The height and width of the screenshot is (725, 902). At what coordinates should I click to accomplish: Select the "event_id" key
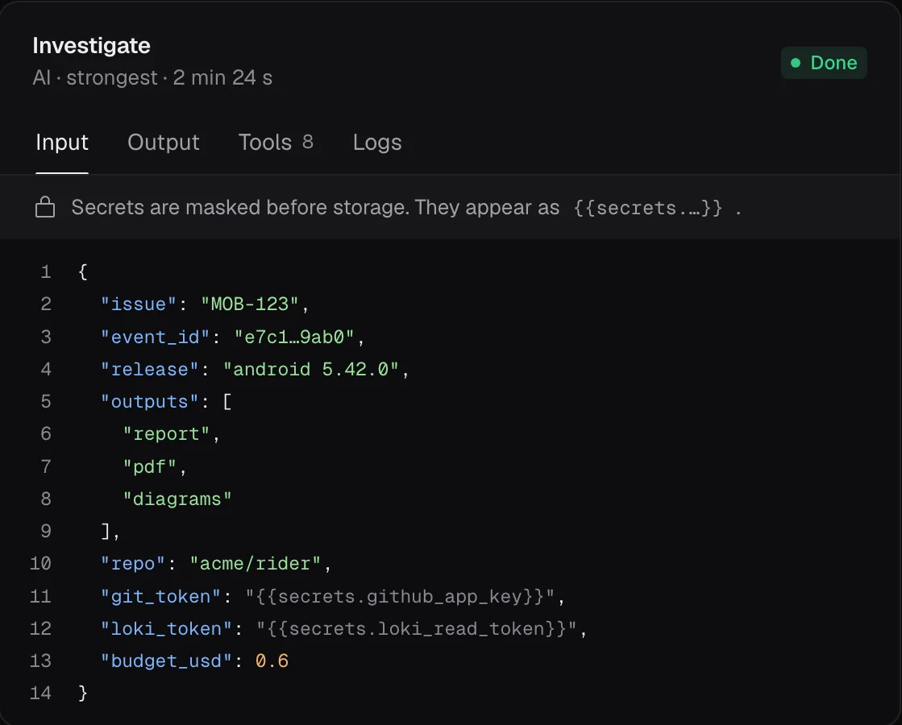[x=155, y=337]
